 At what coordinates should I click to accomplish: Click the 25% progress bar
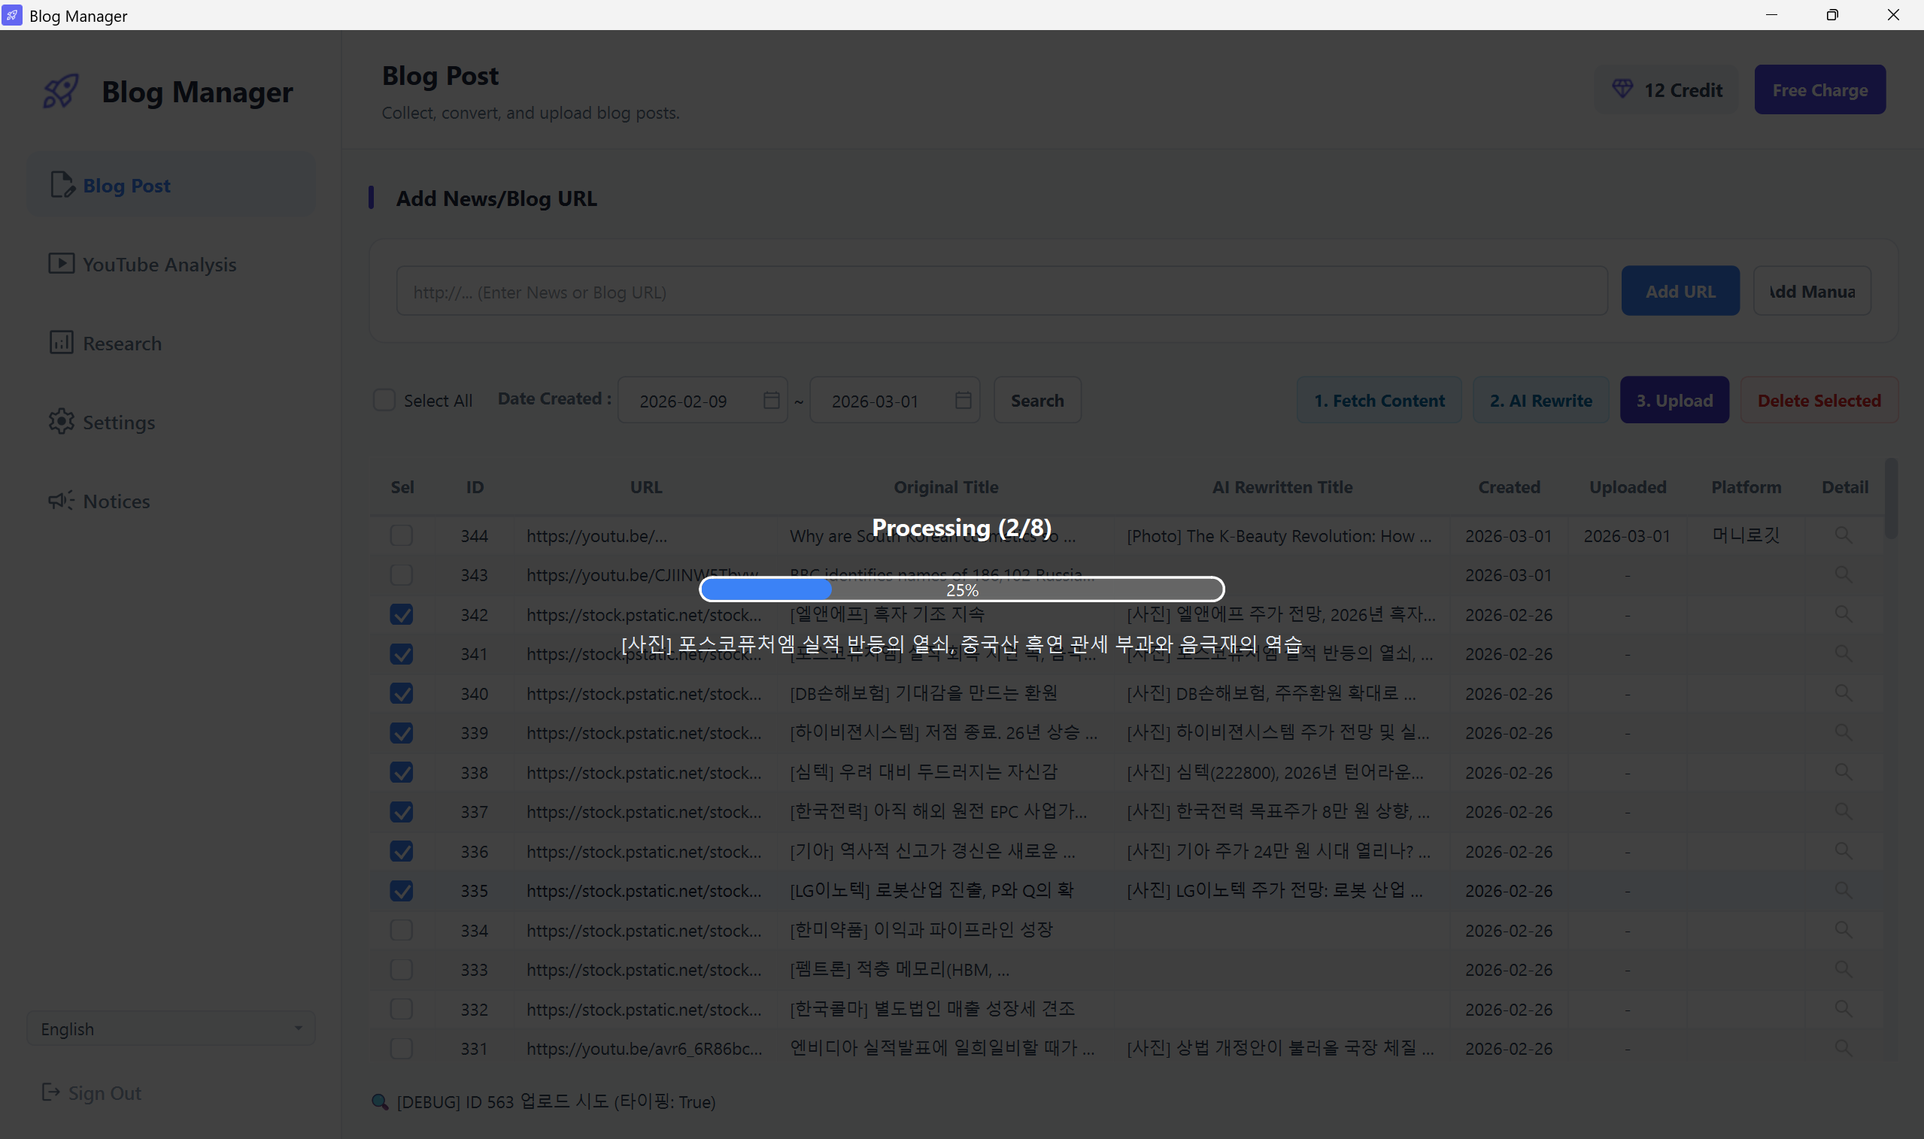click(961, 589)
